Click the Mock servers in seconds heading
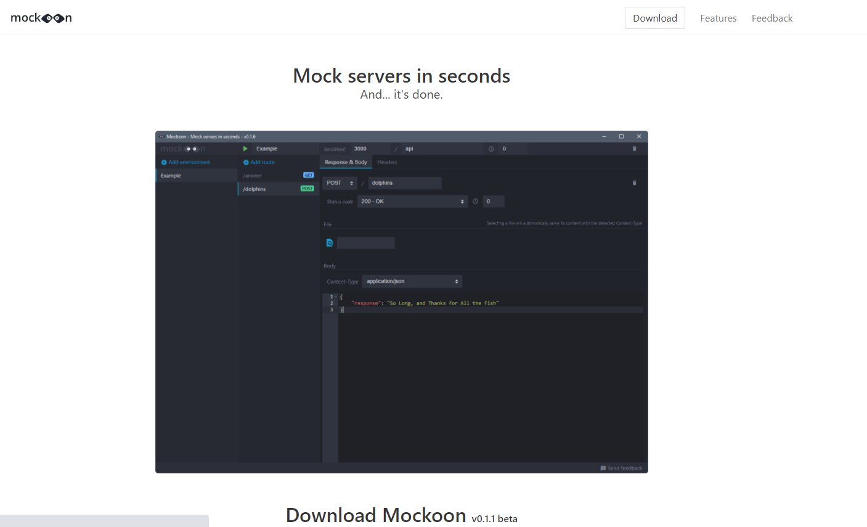Image resolution: width=867 pixels, height=527 pixels. (x=402, y=76)
